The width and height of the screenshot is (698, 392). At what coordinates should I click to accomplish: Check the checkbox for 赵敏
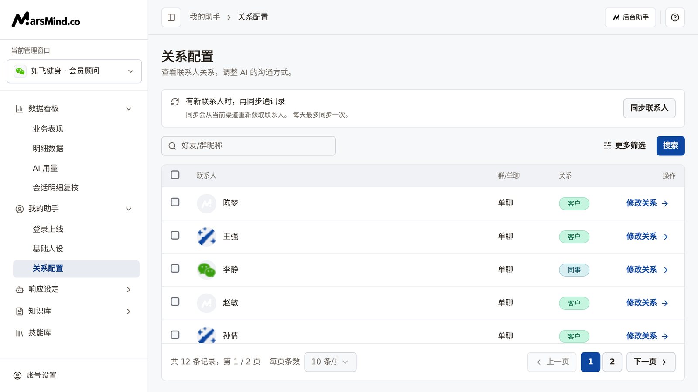(175, 301)
